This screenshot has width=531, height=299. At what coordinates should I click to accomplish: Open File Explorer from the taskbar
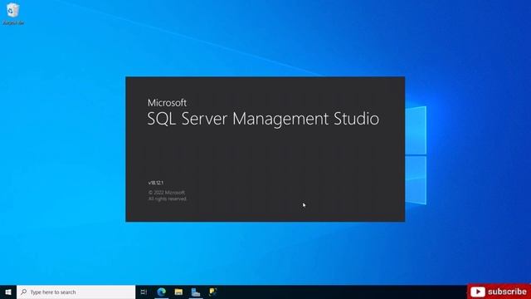pyautogui.click(x=178, y=292)
